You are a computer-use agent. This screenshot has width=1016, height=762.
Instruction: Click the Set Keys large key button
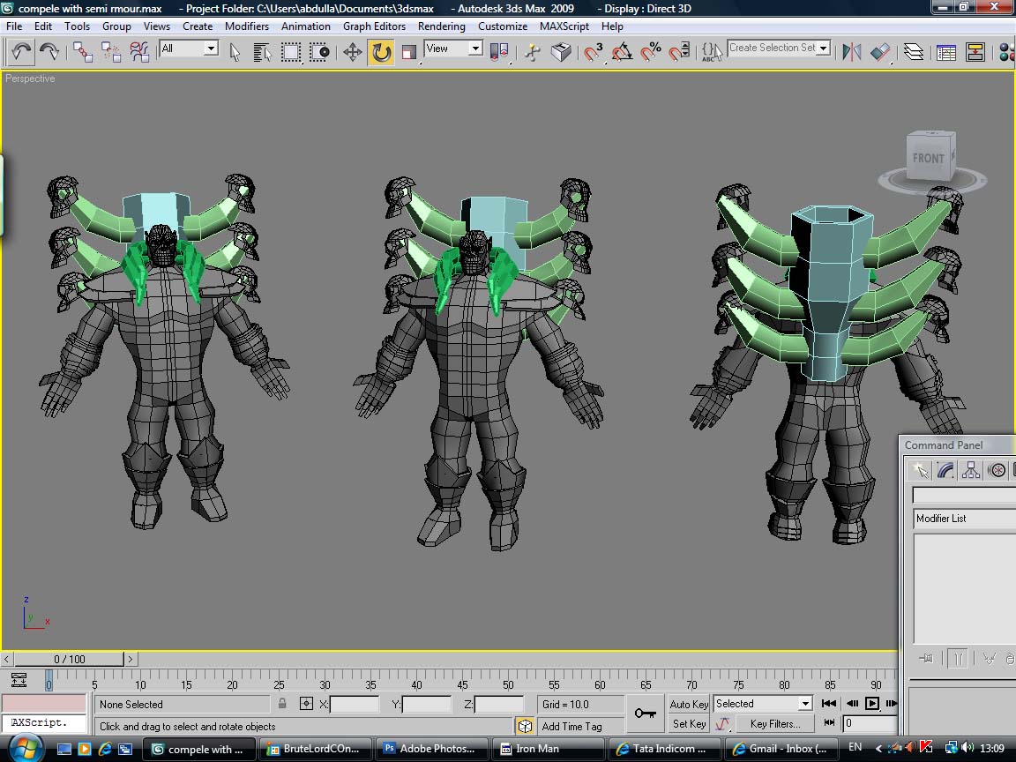(x=646, y=713)
